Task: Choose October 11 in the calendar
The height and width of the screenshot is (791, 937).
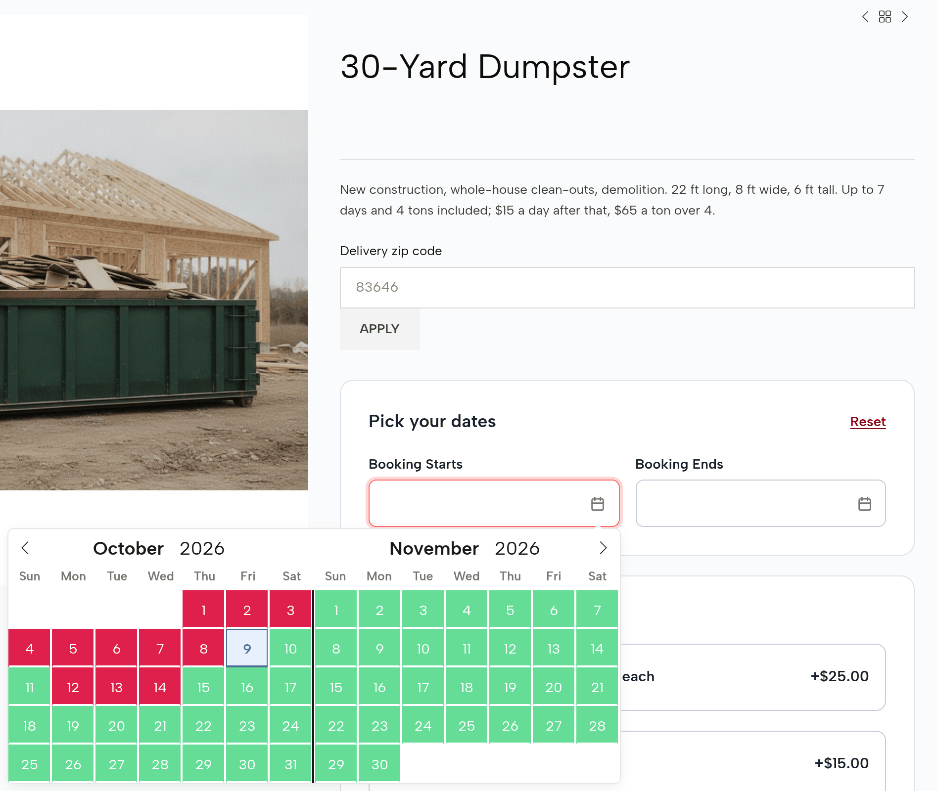Action: click(x=29, y=687)
